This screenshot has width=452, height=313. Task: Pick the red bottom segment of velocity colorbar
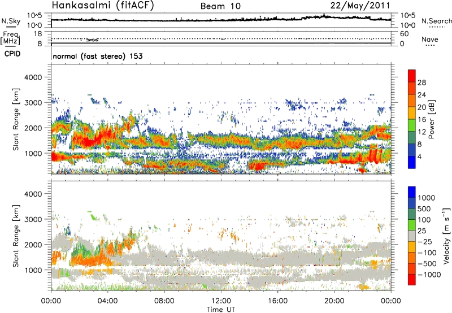pyautogui.click(x=412, y=280)
